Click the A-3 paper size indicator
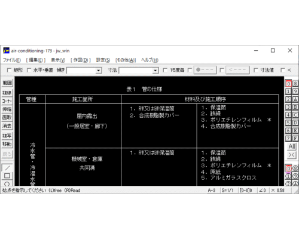 [x=212, y=191]
